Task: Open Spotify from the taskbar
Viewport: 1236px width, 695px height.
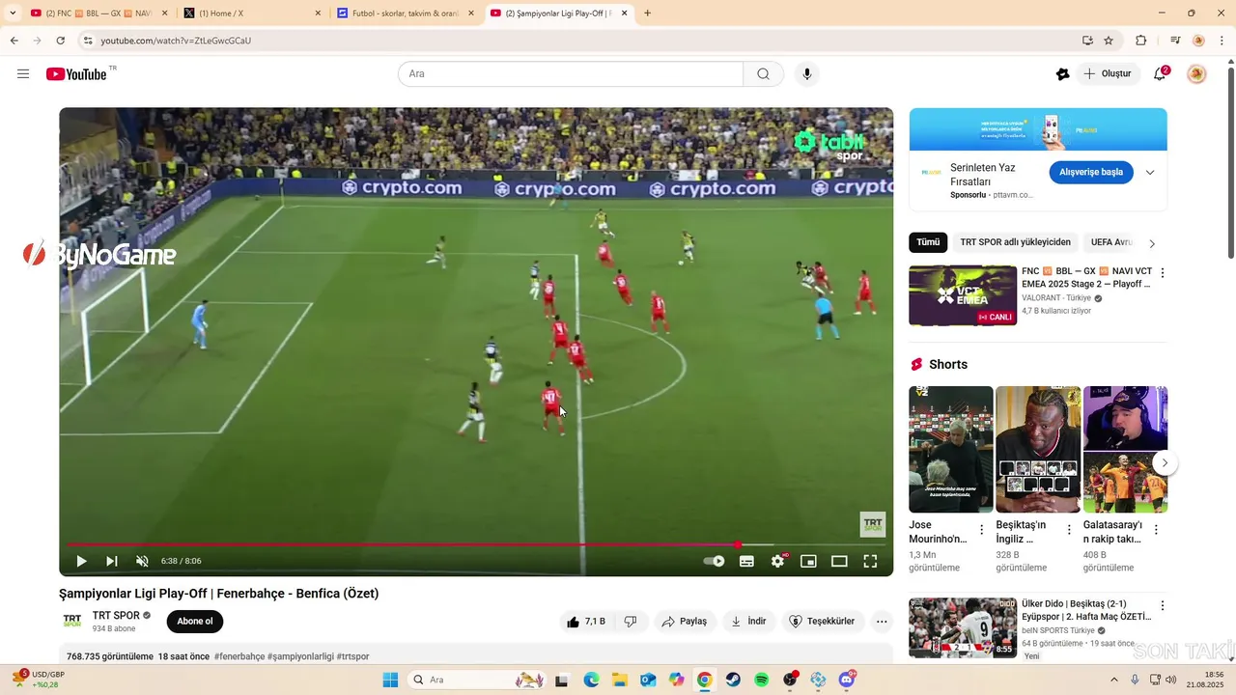Action: (x=761, y=681)
